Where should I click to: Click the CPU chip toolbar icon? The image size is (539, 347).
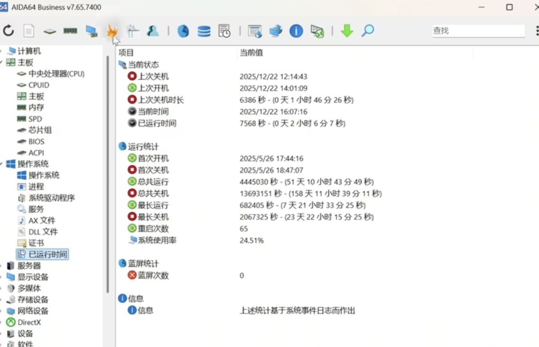click(50, 31)
